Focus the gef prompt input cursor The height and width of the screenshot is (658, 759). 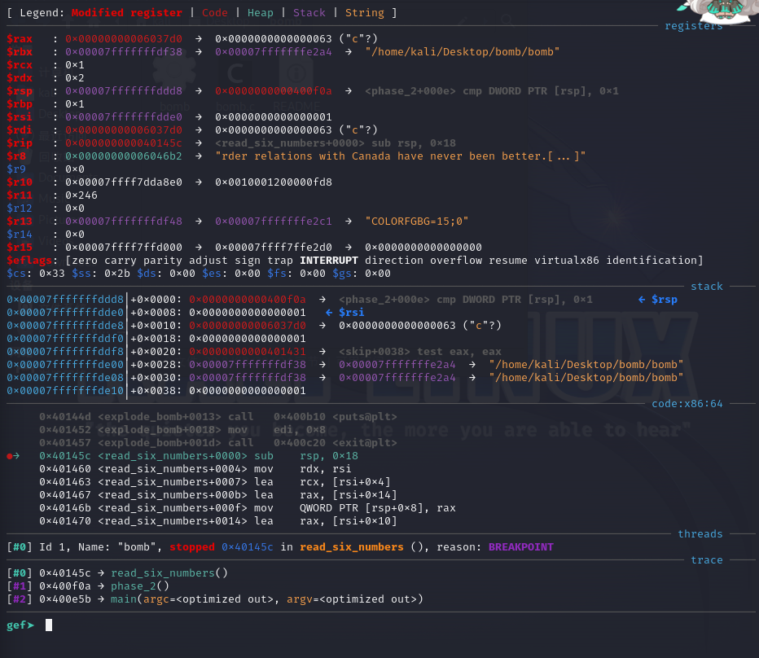(49, 625)
